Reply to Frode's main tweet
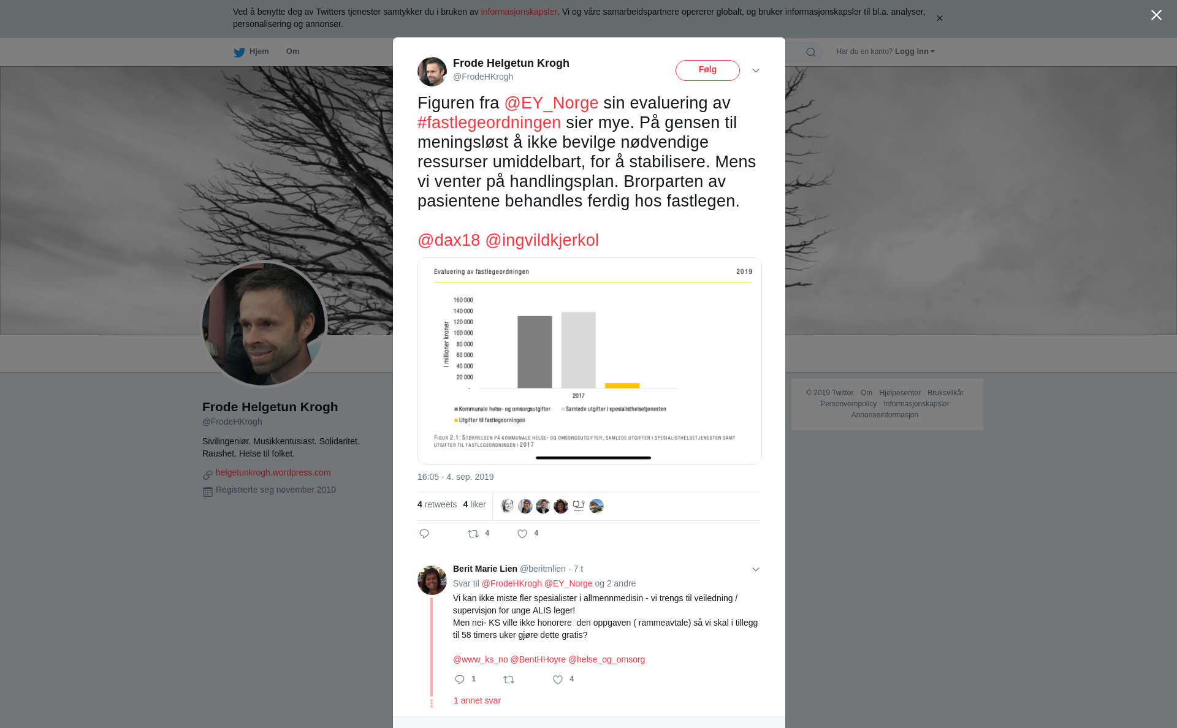1177x728 pixels. (424, 534)
